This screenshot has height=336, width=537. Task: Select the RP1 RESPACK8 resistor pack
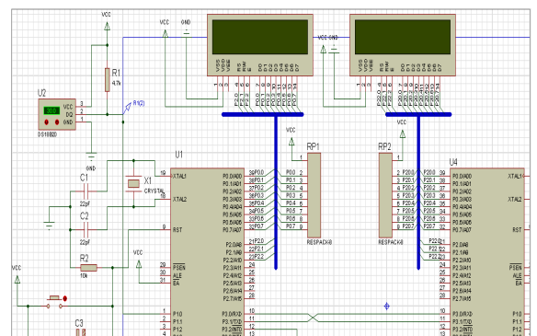point(314,195)
